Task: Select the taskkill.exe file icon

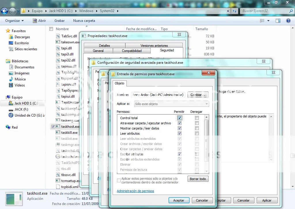Action: tap(58, 133)
